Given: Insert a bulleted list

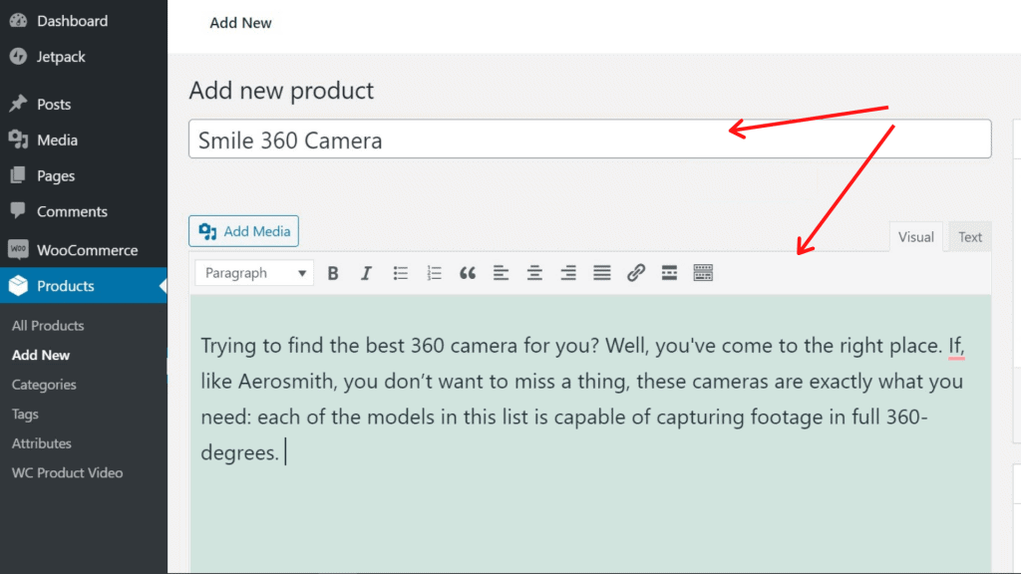Looking at the screenshot, I should click(401, 273).
